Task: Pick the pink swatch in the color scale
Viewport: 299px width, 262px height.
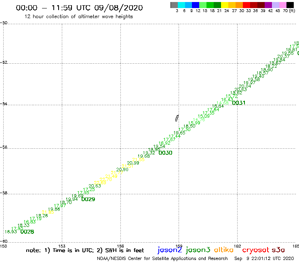Action: coord(282,5)
